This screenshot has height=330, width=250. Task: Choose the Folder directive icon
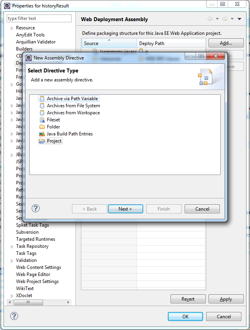coord(42,127)
